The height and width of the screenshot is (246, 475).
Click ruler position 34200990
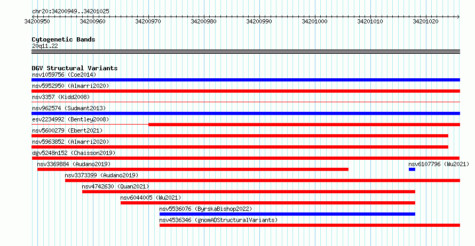click(259, 21)
